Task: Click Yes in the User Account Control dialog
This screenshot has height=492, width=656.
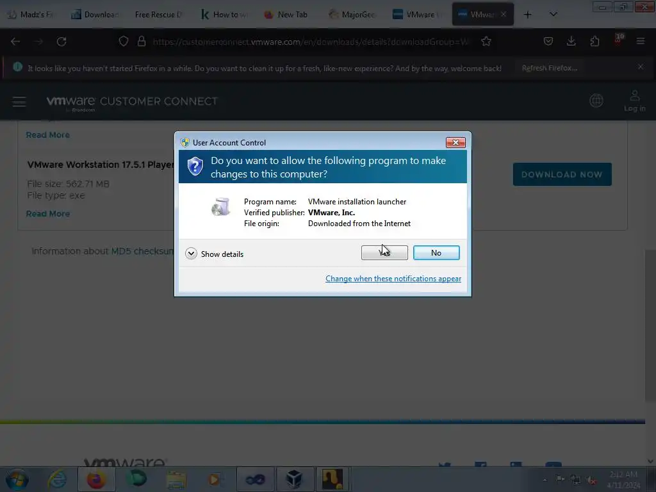Action: (384, 252)
